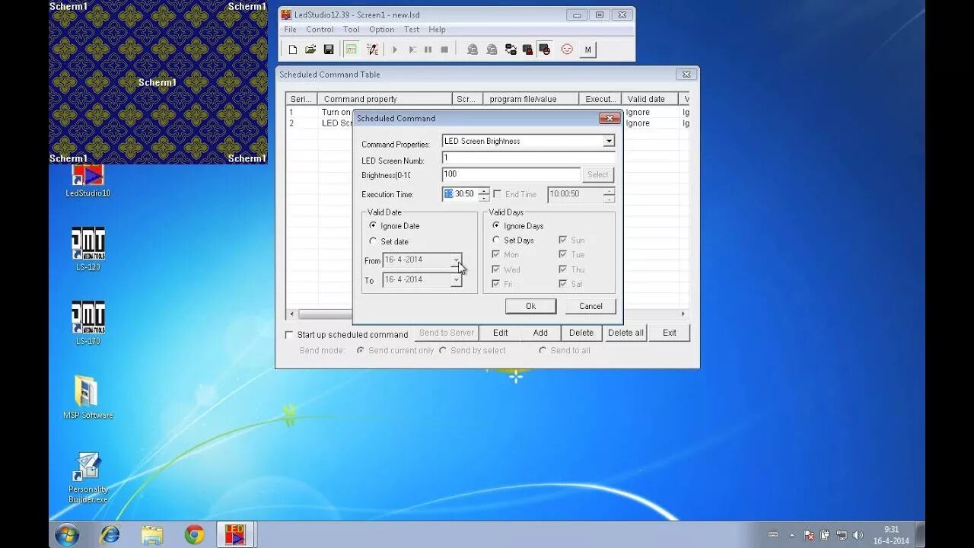The width and height of the screenshot is (974, 548).
Task: Open the To date dropdown
Action: pos(456,280)
